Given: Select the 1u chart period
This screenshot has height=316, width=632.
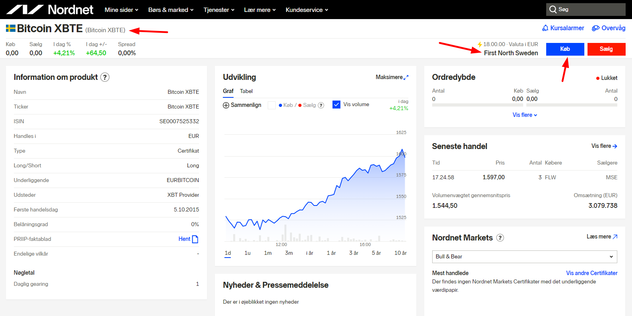Looking at the screenshot, I should pyautogui.click(x=247, y=253).
